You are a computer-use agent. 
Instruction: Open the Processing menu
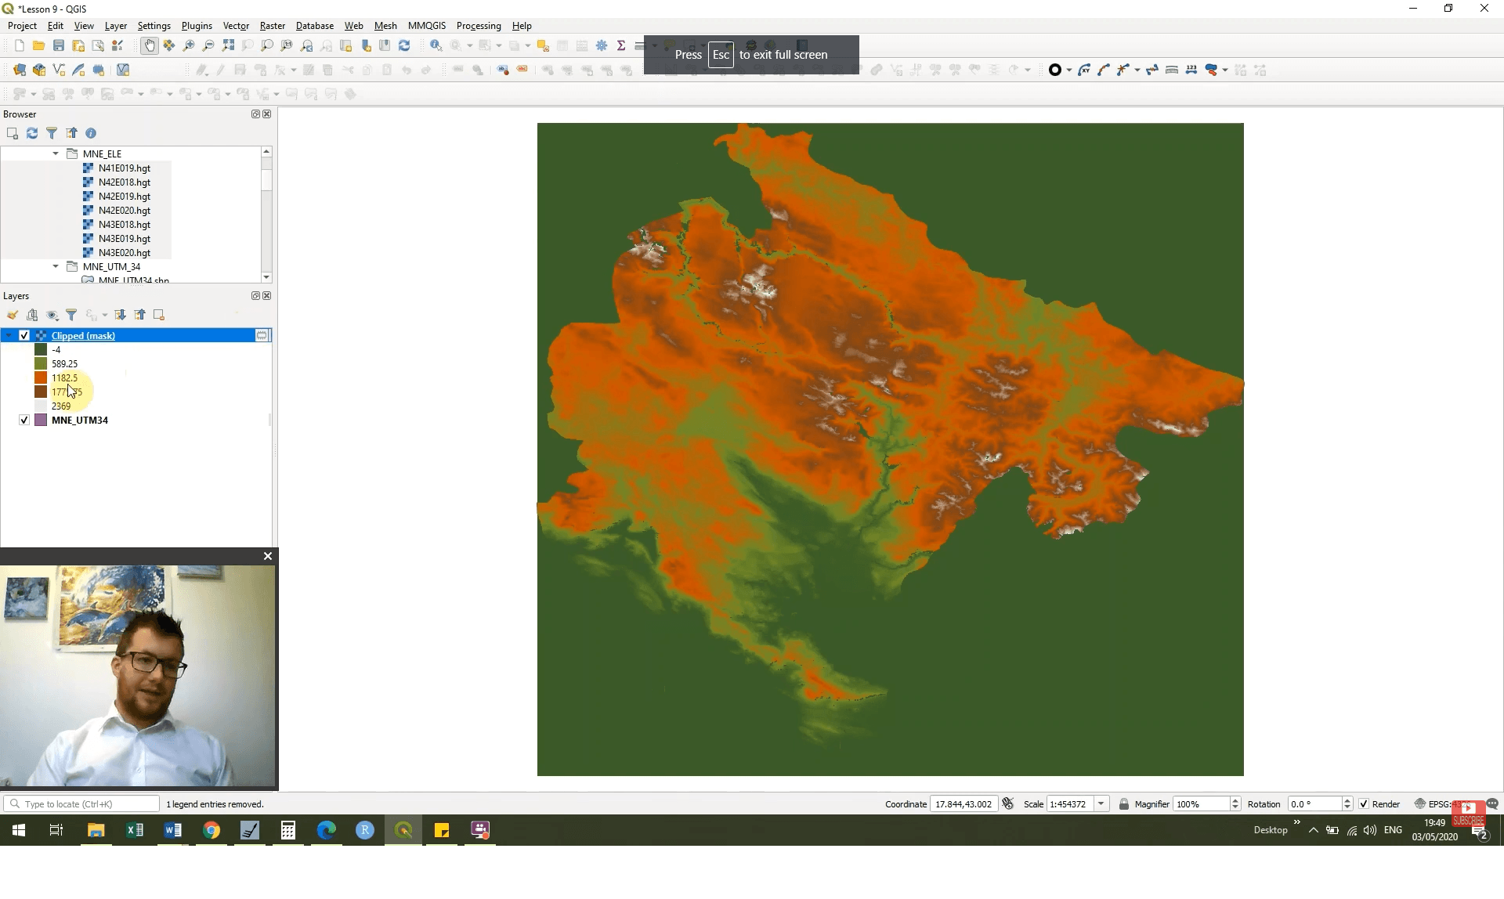click(x=478, y=25)
